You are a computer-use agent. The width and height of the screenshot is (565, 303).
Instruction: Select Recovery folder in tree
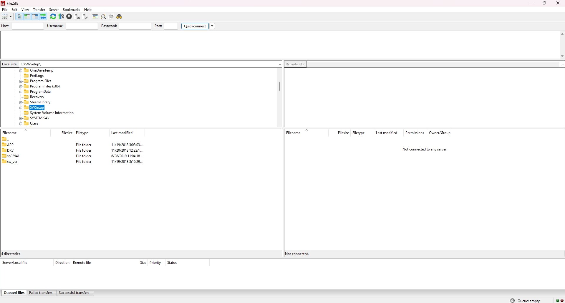pyautogui.click(x=37, y=97)
